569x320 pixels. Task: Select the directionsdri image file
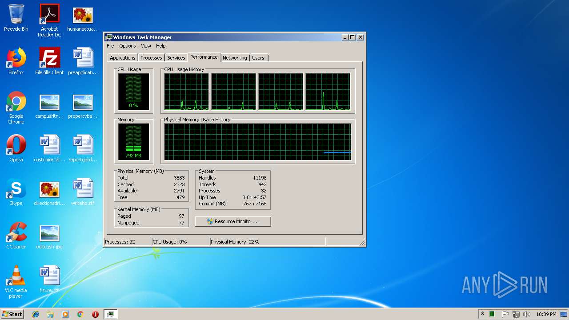click(49, 192)
